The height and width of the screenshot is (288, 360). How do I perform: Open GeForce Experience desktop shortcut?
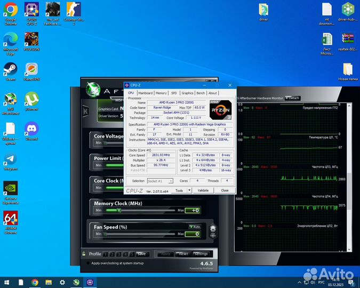[x=11, y=193]
